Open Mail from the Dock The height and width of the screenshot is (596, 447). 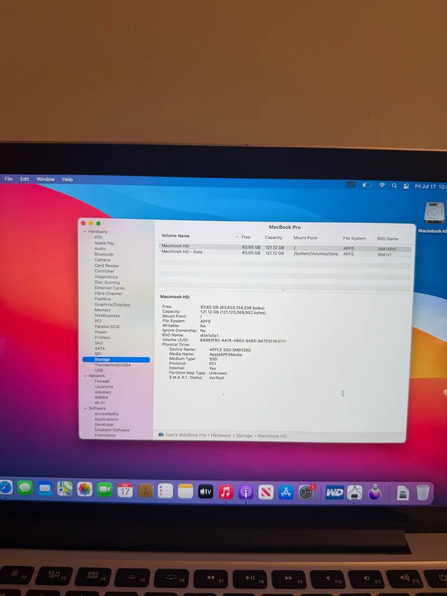45,488
